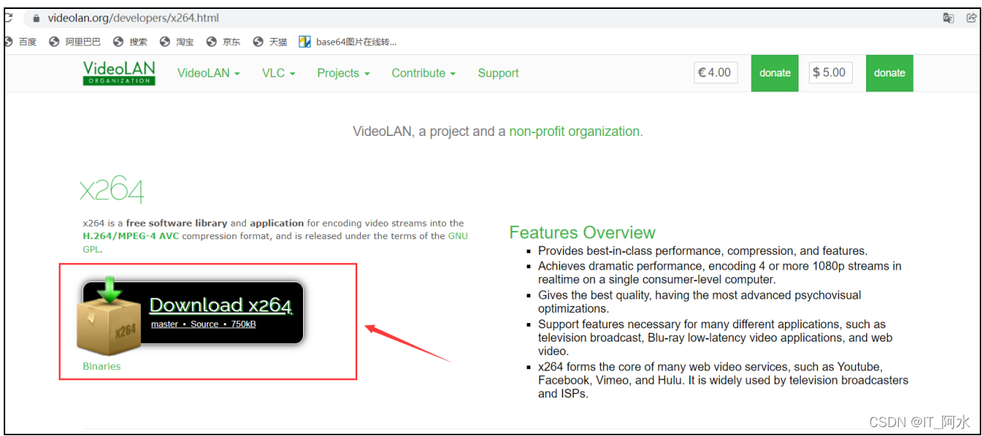982x436 pixels.
Task: Follow the non-profit organization link
Action: click(576, 131)
